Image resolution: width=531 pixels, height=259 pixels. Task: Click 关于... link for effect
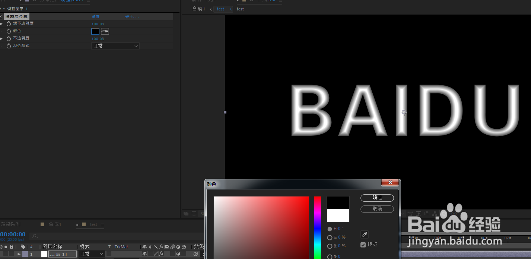(132, 16)
